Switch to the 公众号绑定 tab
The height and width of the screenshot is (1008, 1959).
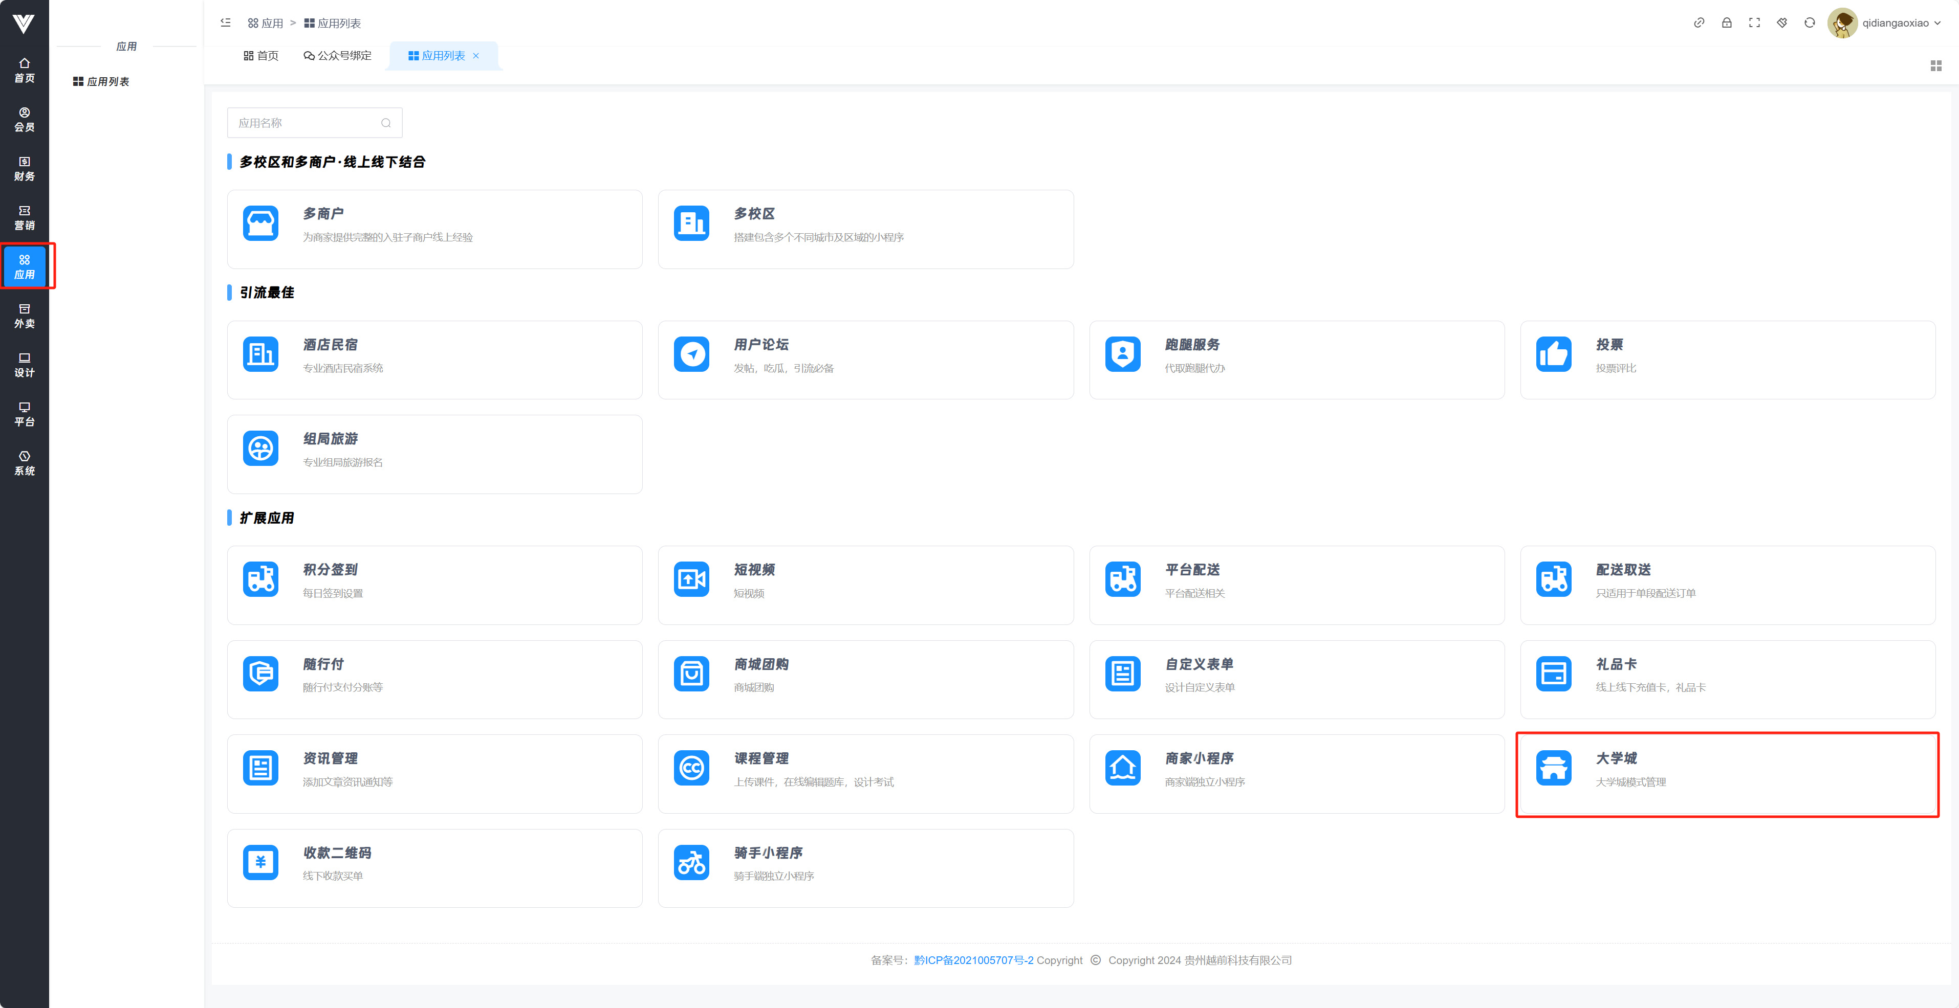tap(338, 56)
